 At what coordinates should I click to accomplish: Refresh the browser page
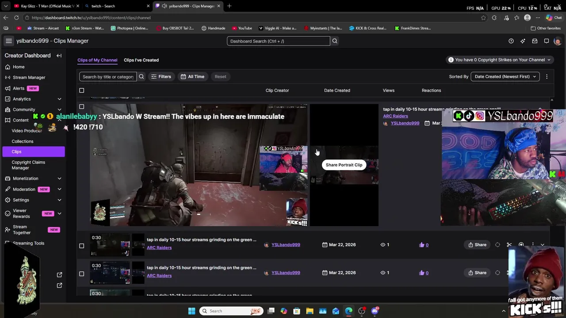(x=16, y=18)
